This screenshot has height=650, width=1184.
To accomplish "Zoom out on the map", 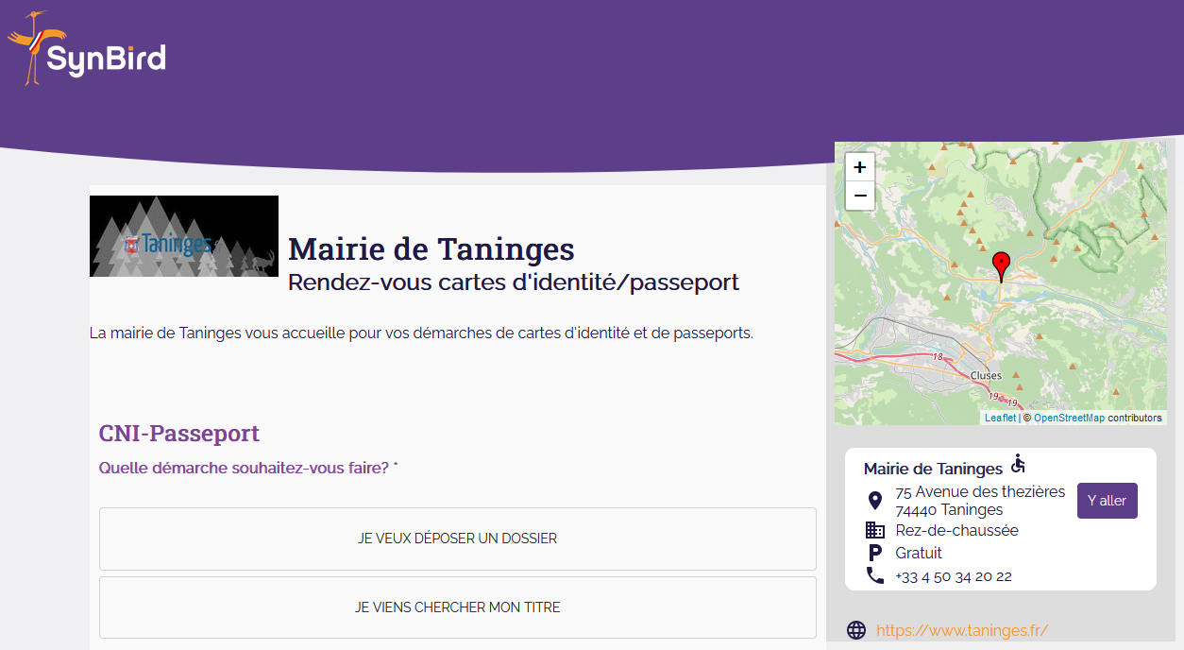I will 859,197.
